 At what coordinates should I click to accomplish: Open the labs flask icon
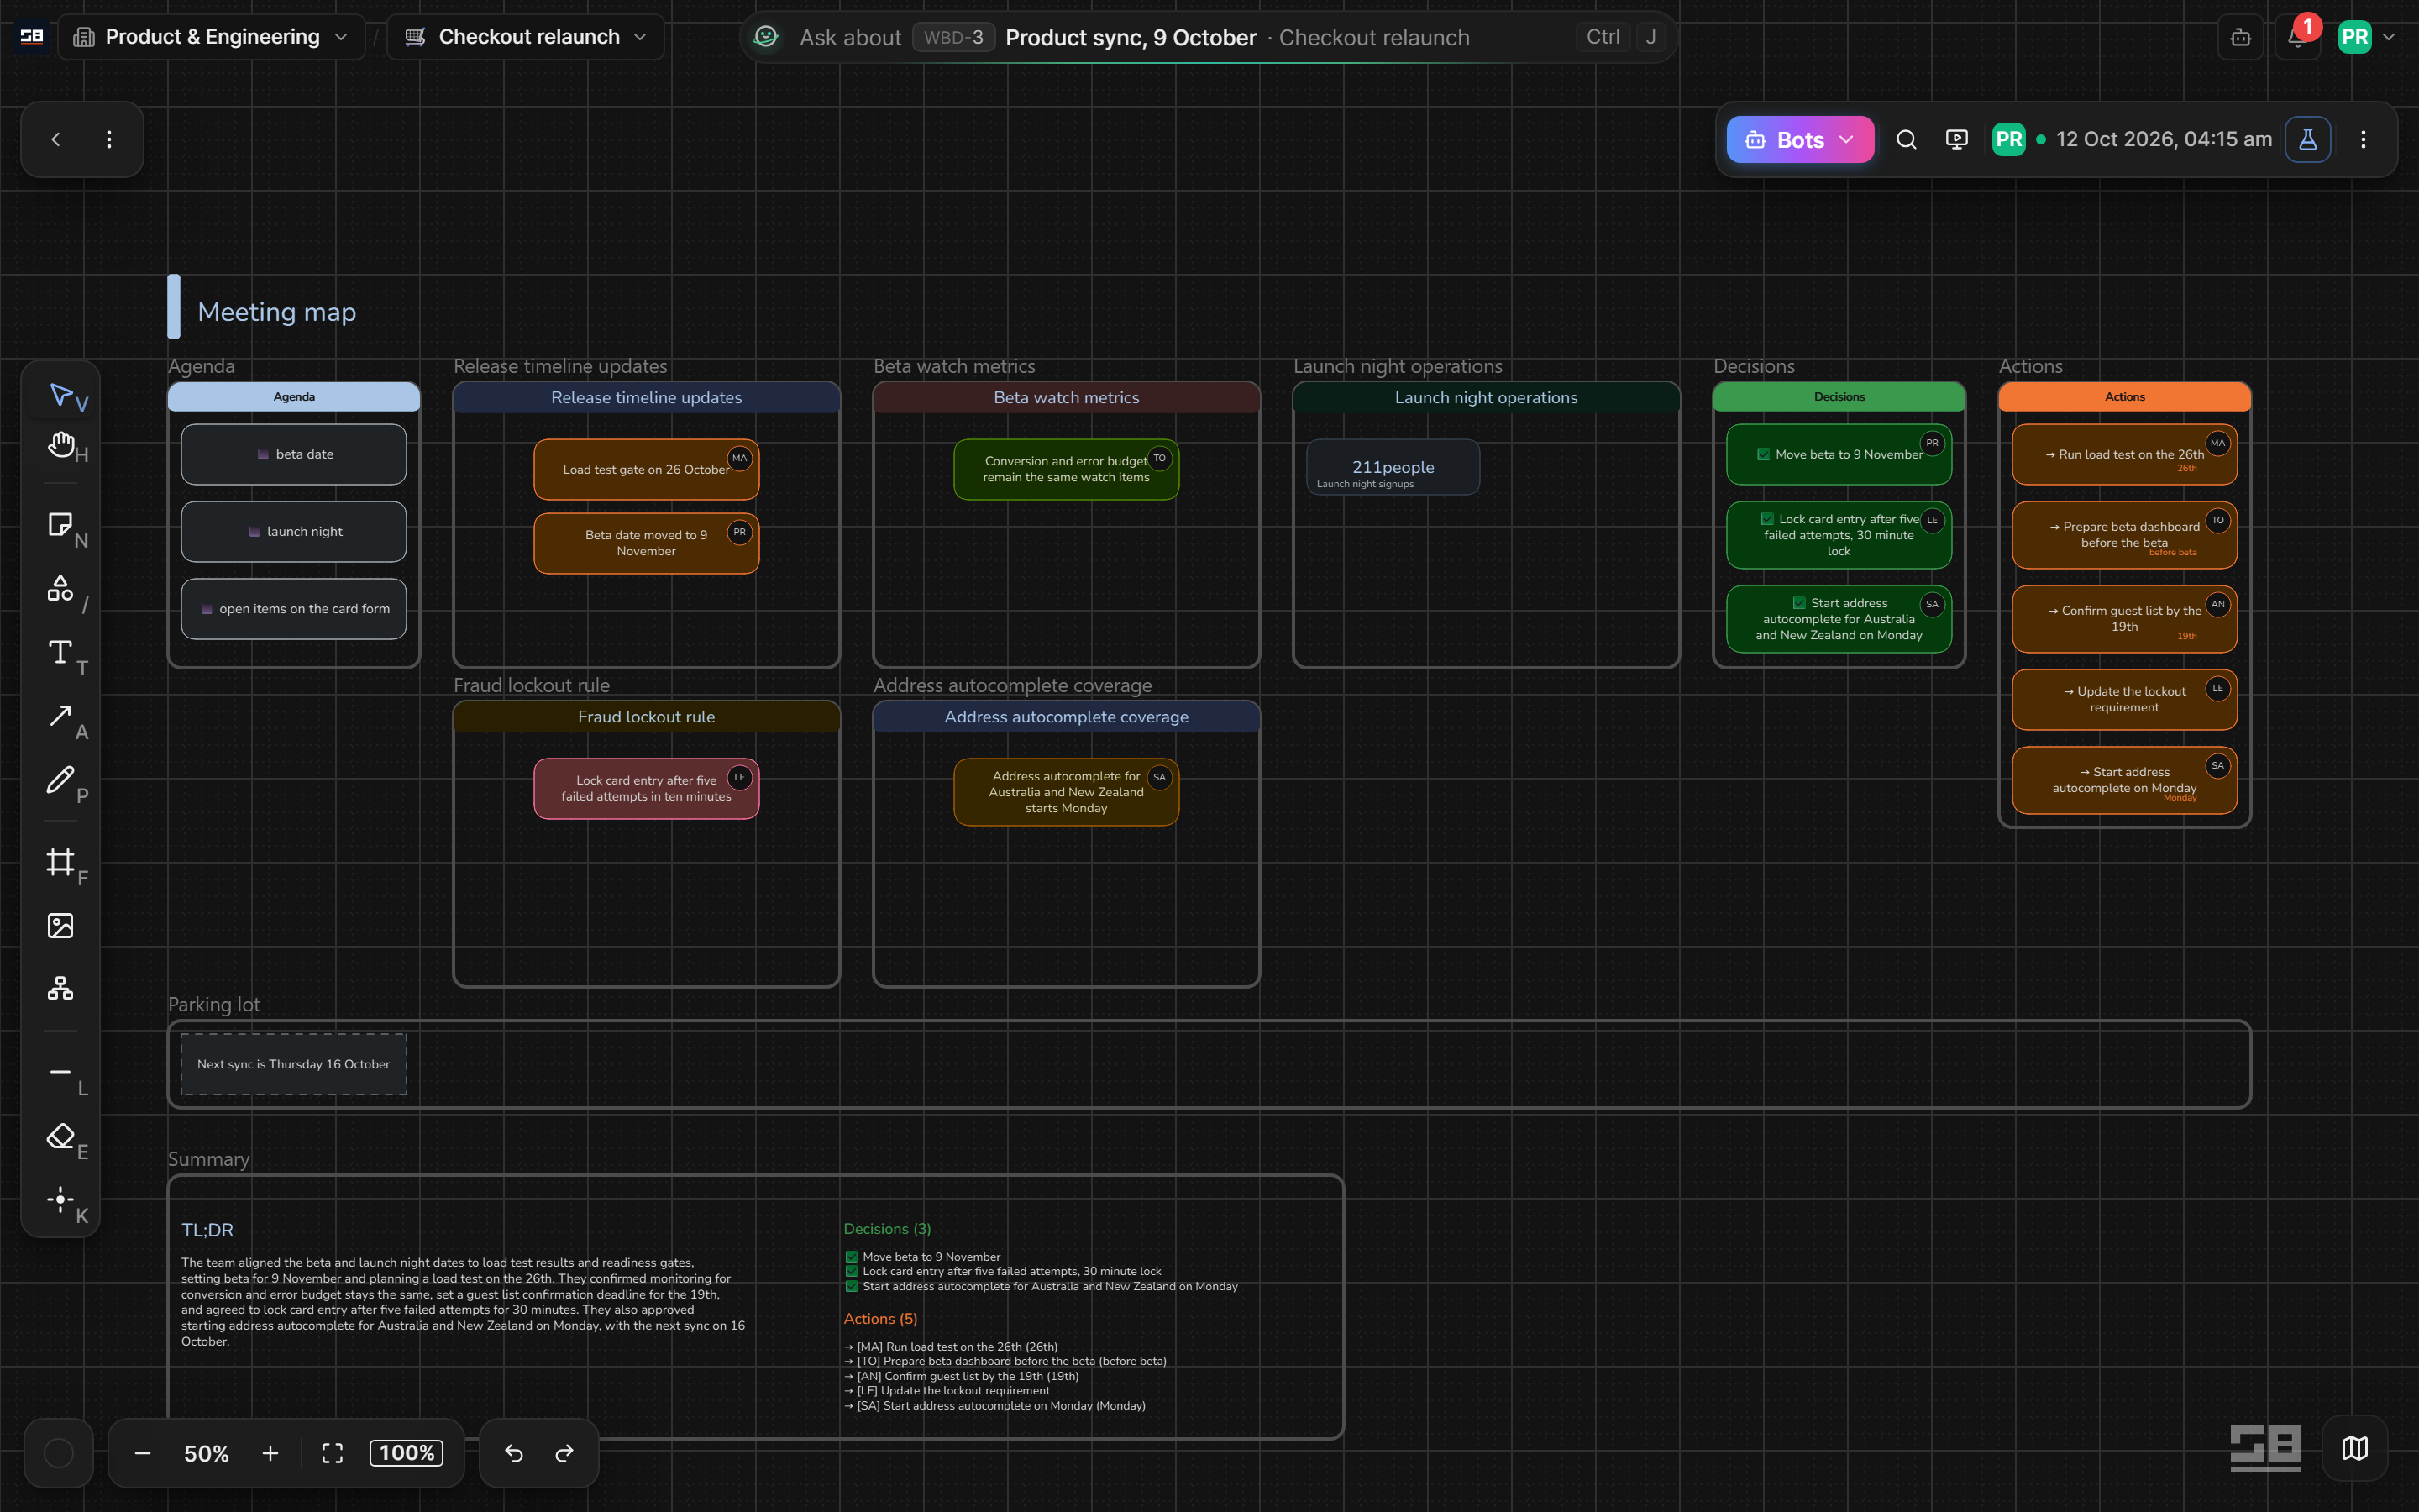(x=2308, y=140)
